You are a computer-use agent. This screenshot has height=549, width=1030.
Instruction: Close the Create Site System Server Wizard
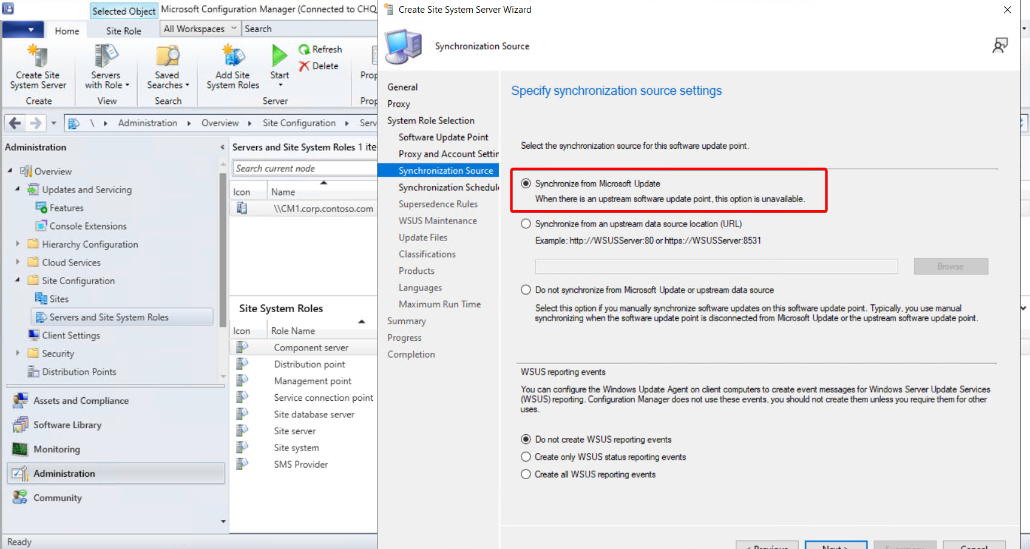pyautogui.click(x=1008, y=10)
